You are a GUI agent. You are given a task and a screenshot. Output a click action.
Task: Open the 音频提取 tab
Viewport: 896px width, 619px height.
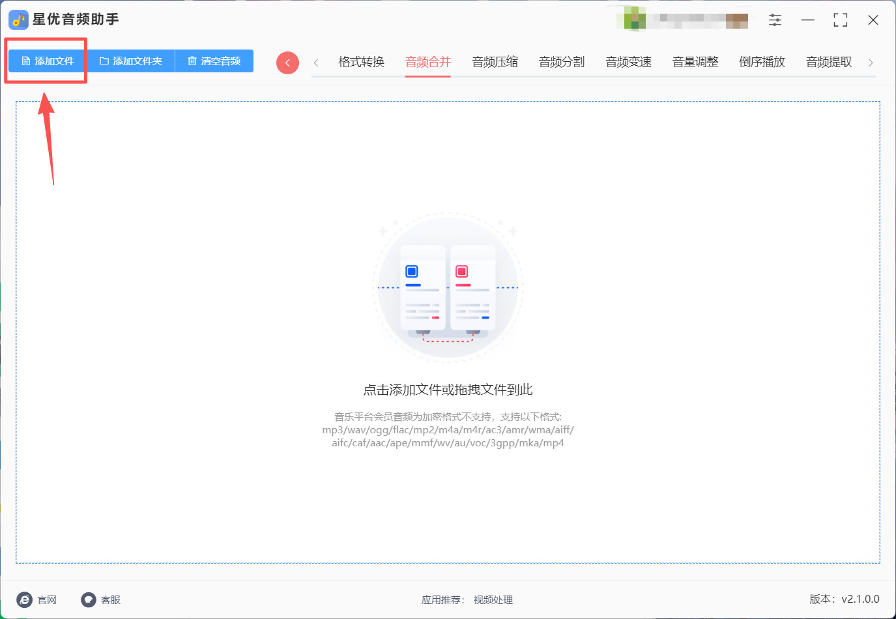pos(829,62)
